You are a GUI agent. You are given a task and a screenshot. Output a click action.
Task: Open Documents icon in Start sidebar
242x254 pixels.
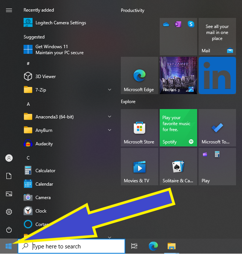(9, 176)
